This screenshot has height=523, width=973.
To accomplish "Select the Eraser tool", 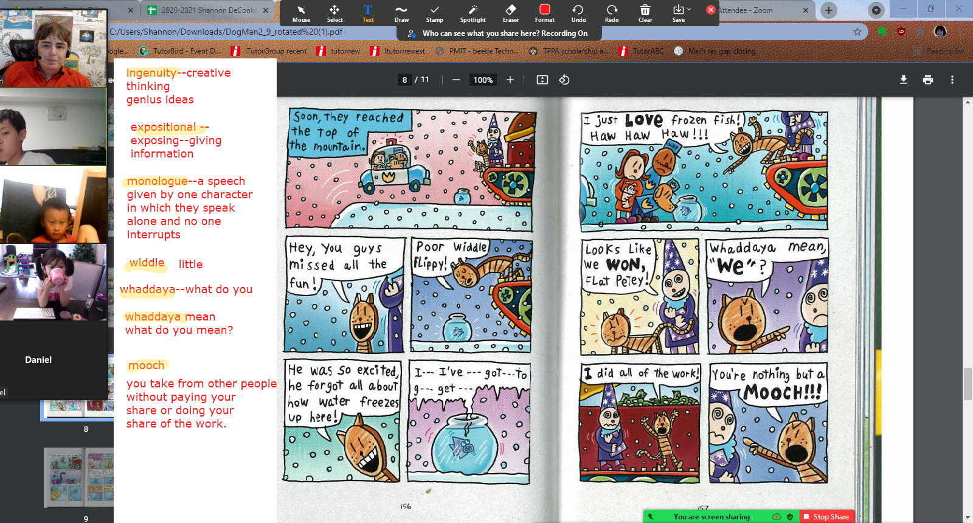I will point(511,13).
